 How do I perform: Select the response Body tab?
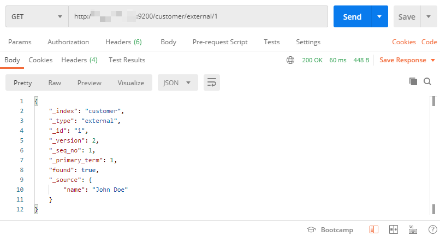pyautogui.click(x=12, y=60)
